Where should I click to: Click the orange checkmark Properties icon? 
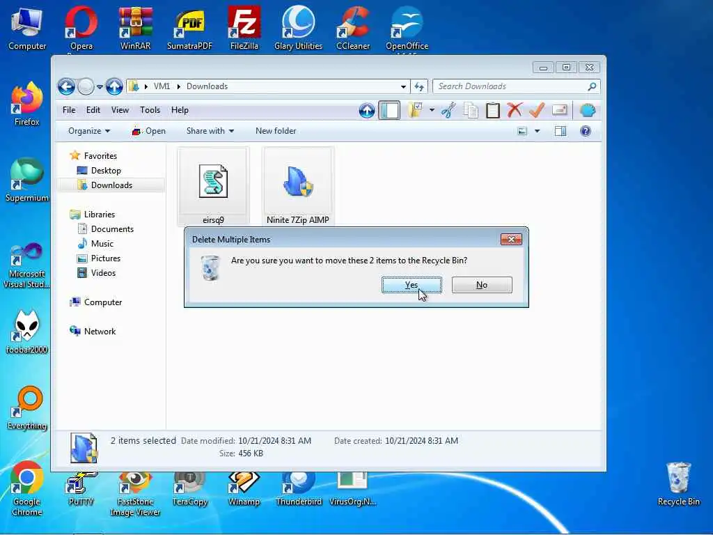(537, 110)
